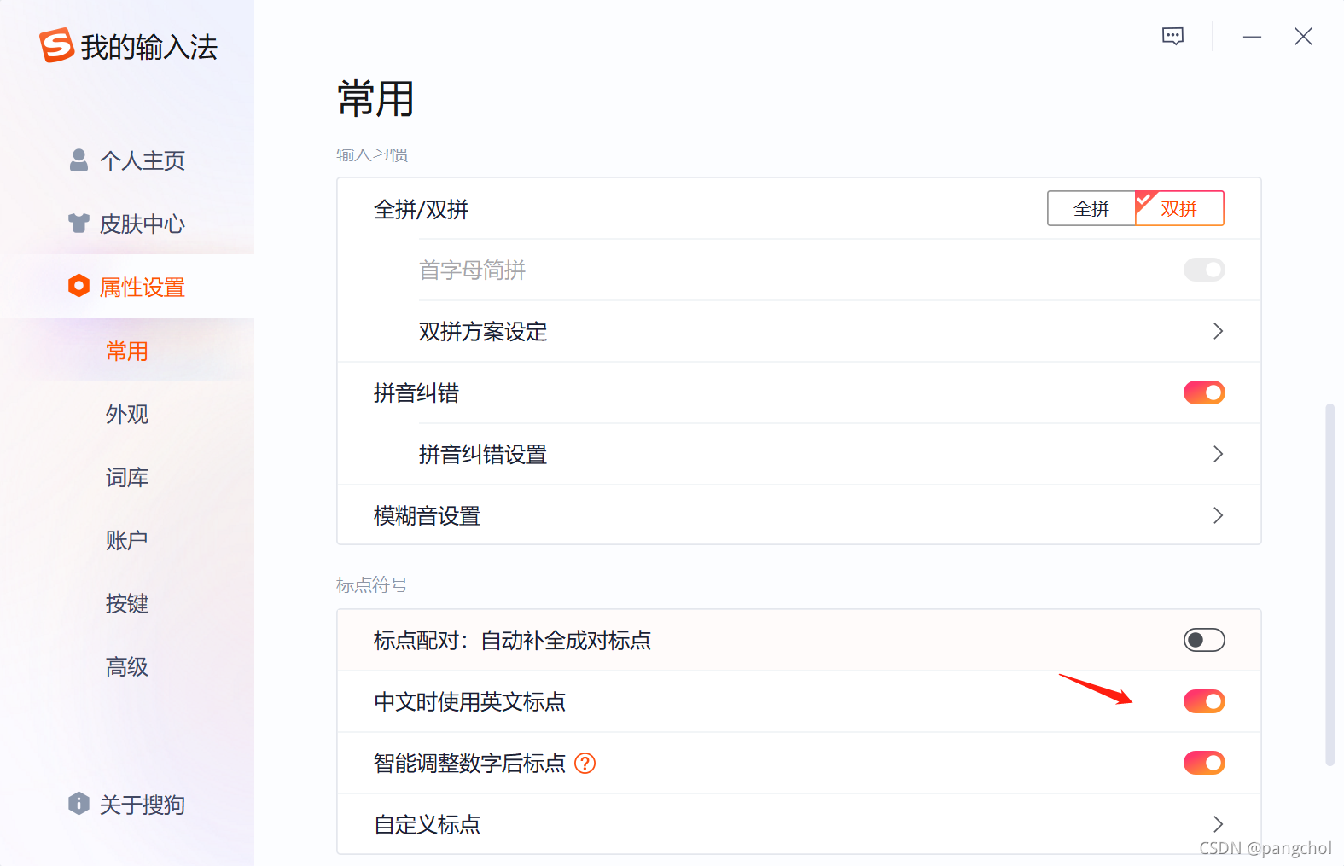Toggle the 首字母简拼 switch
The width and height of the screenshot is (1344, 866).
pyautogui.click(x=1204, y=270)
